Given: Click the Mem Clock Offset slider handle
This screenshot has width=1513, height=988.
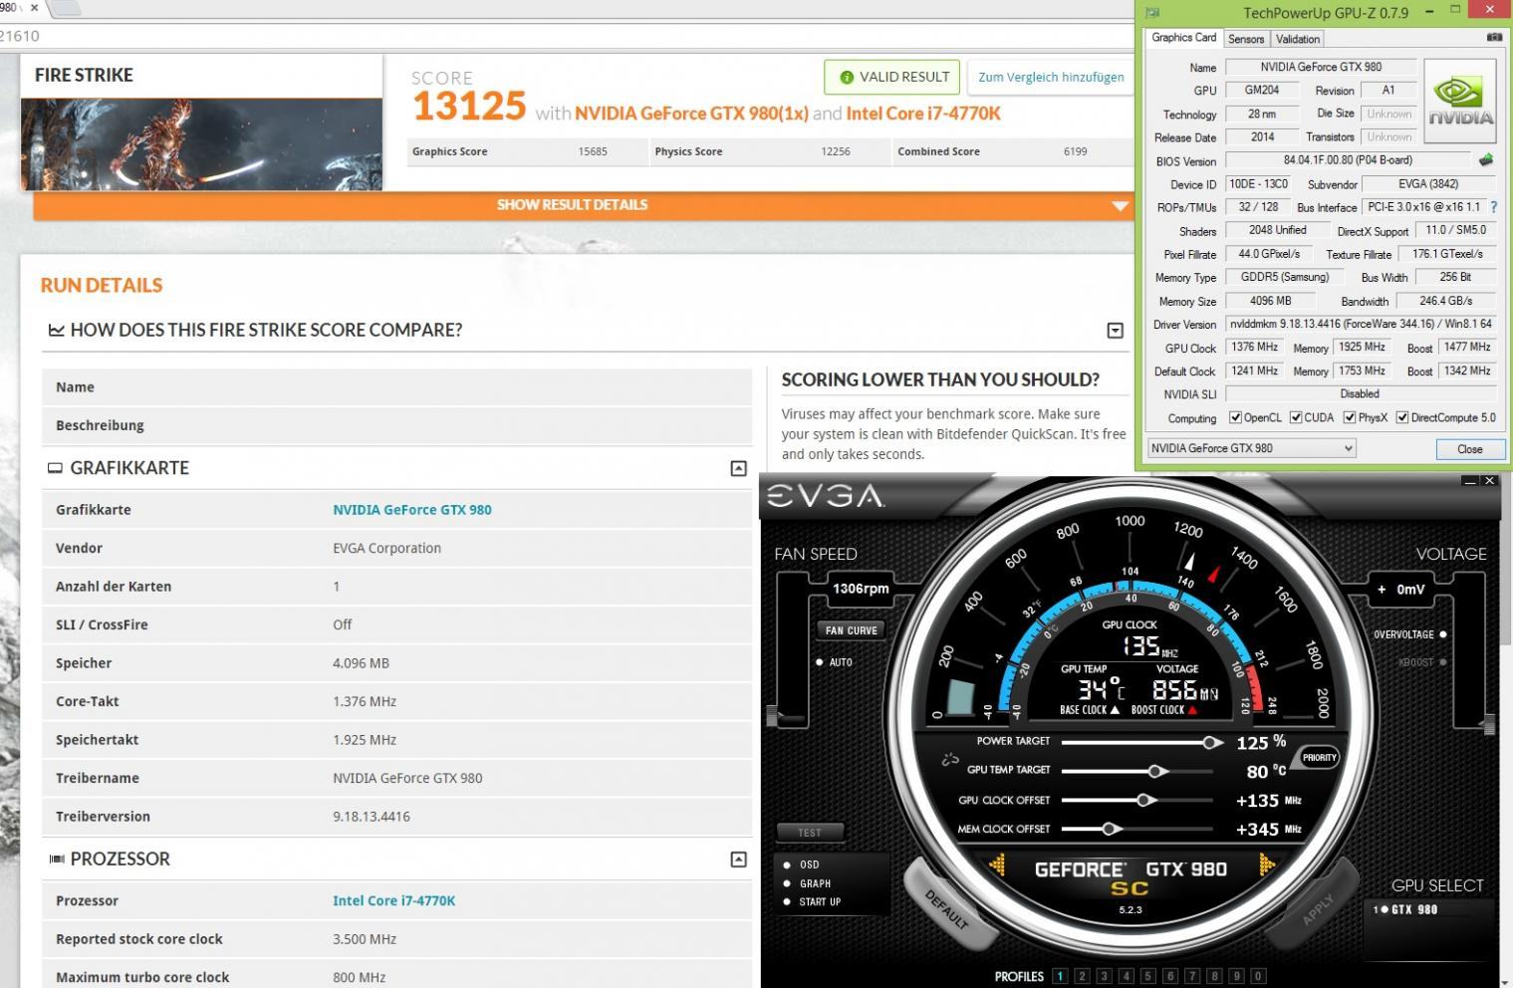Looking at the screenshot, I should click(x=1110, y=829).
